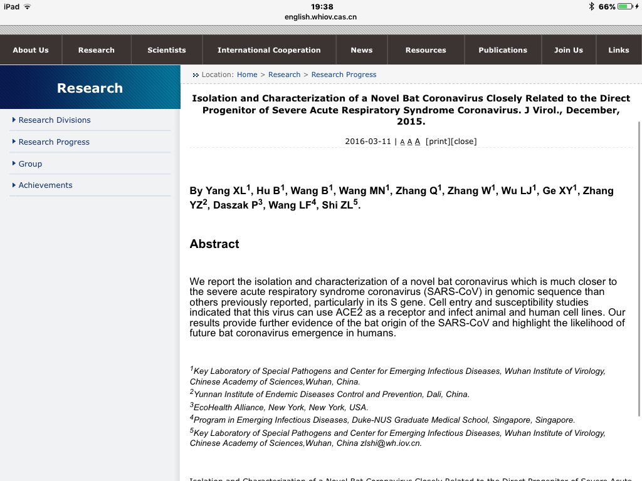Tap the Wi-Fi status icon
This screenshot has height=481, width=642.
[27, 6]
